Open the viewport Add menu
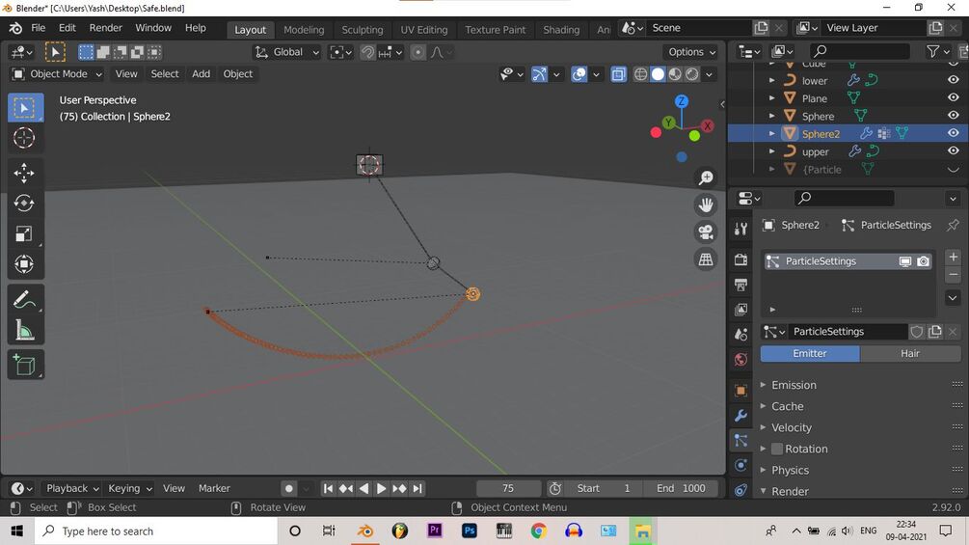The width and height of the screenshot is (969, 545). coord(201,74)
